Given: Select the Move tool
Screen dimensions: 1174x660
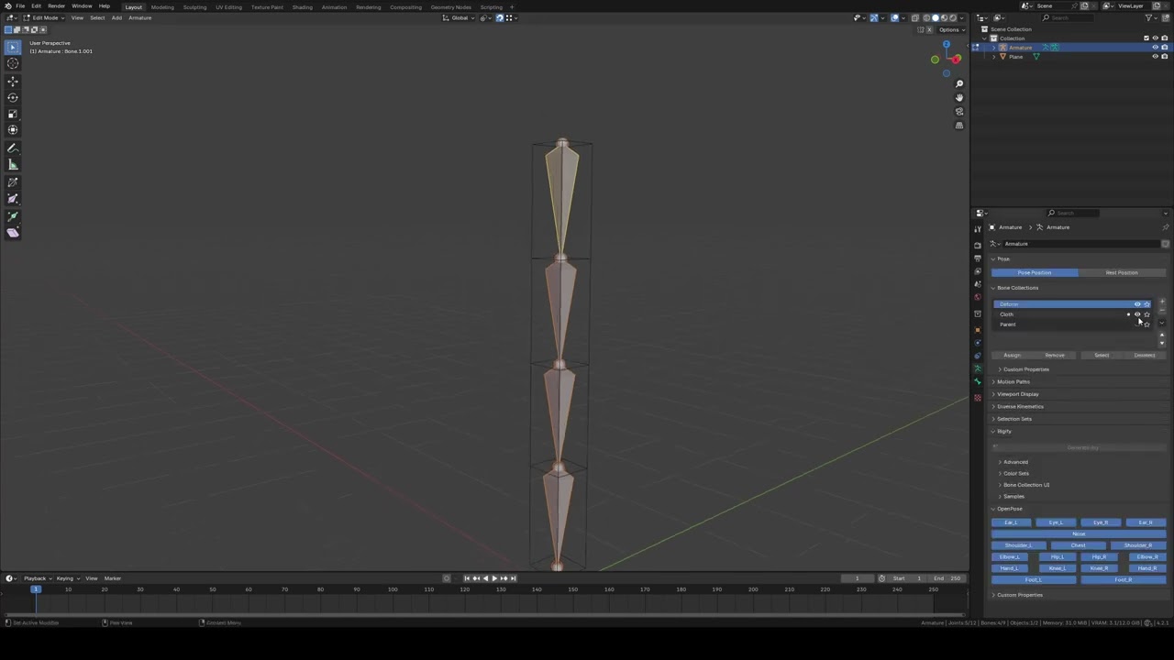Looking at the screenshot, I should (x=13, y=82).
